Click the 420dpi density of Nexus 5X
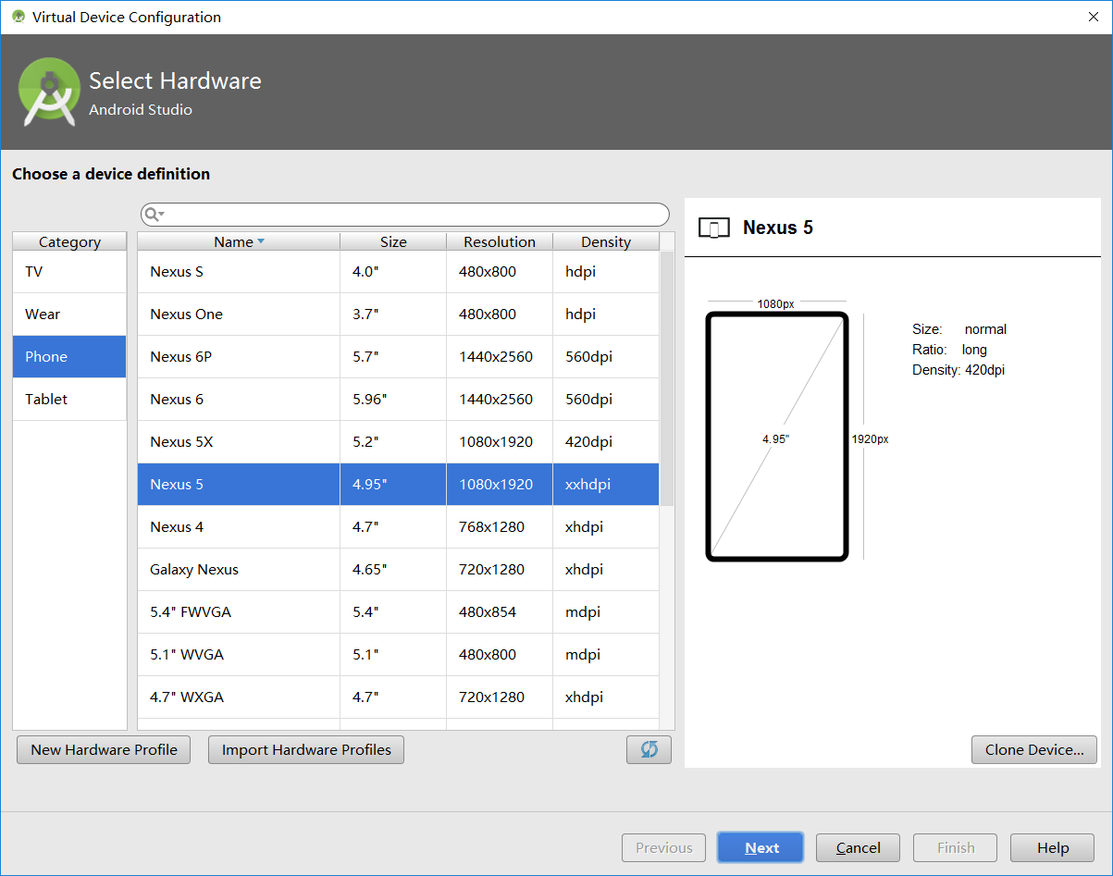 [606, 442]
